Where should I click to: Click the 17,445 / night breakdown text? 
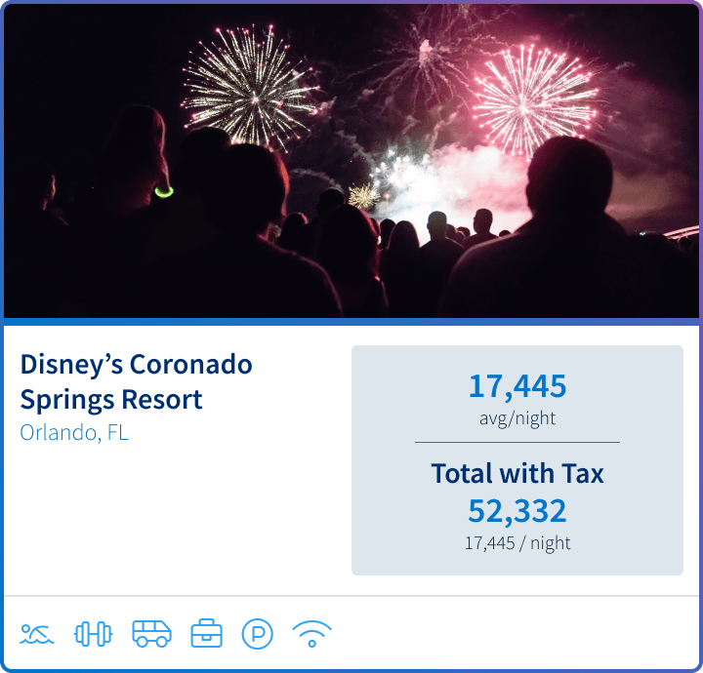(x=517, y=543)
